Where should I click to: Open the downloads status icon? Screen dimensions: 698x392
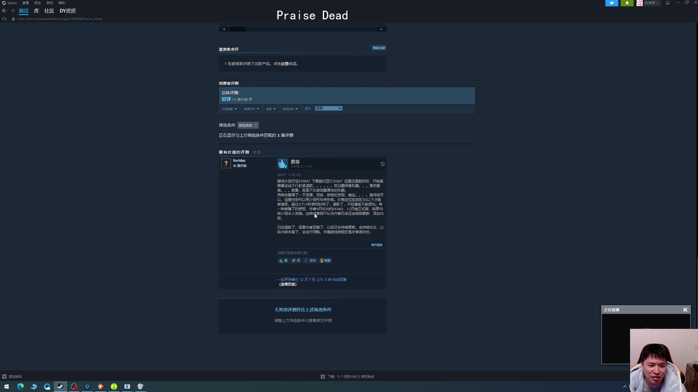click(323, 377)
